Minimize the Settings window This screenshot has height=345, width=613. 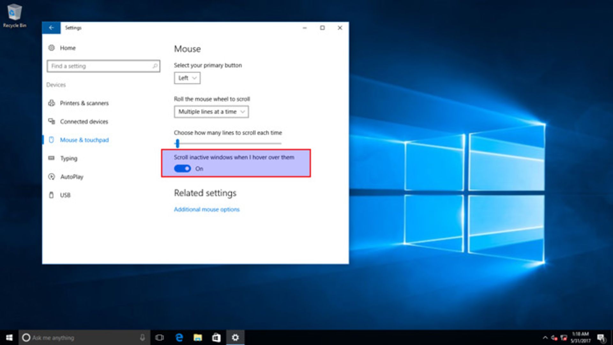[x=305, y=28]
